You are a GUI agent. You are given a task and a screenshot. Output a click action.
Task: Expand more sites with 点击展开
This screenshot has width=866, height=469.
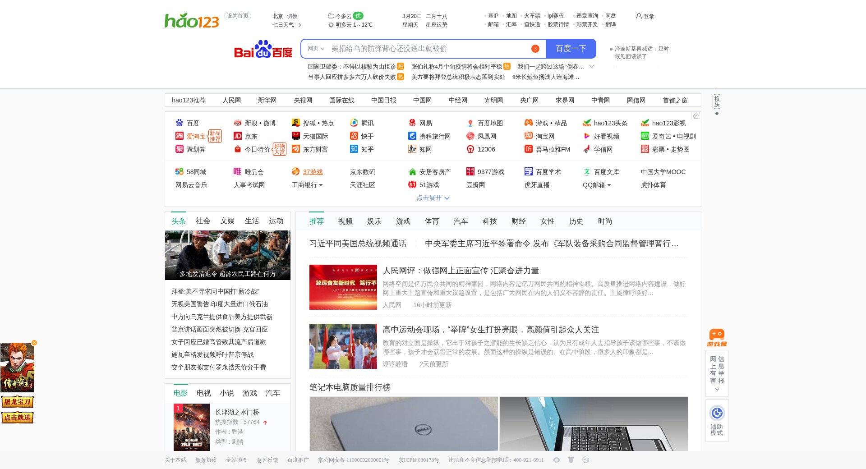(x=433, y=198)
